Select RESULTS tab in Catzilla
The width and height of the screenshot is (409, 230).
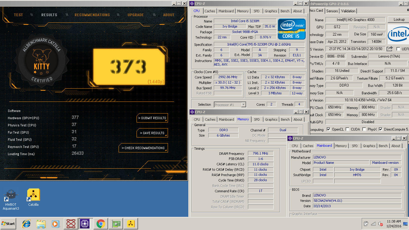(x=49, y=15)
